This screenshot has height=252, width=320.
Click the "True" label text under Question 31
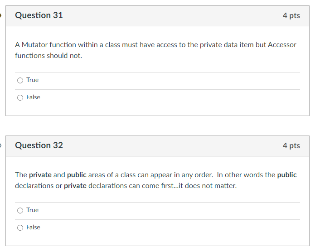(x=33, y=80)
